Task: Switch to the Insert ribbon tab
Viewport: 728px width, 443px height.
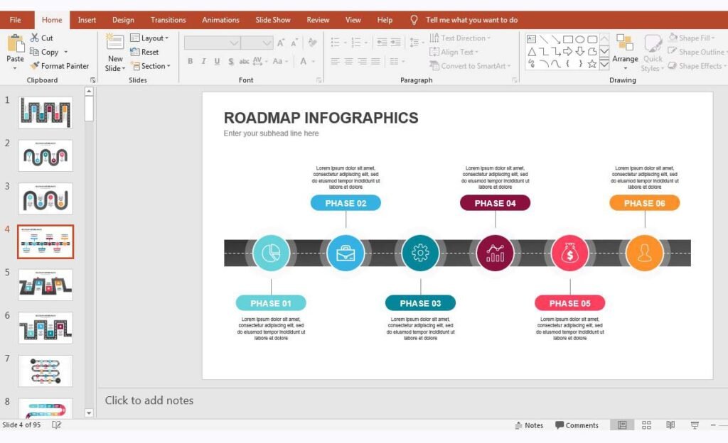Action: tap(87, 19)
